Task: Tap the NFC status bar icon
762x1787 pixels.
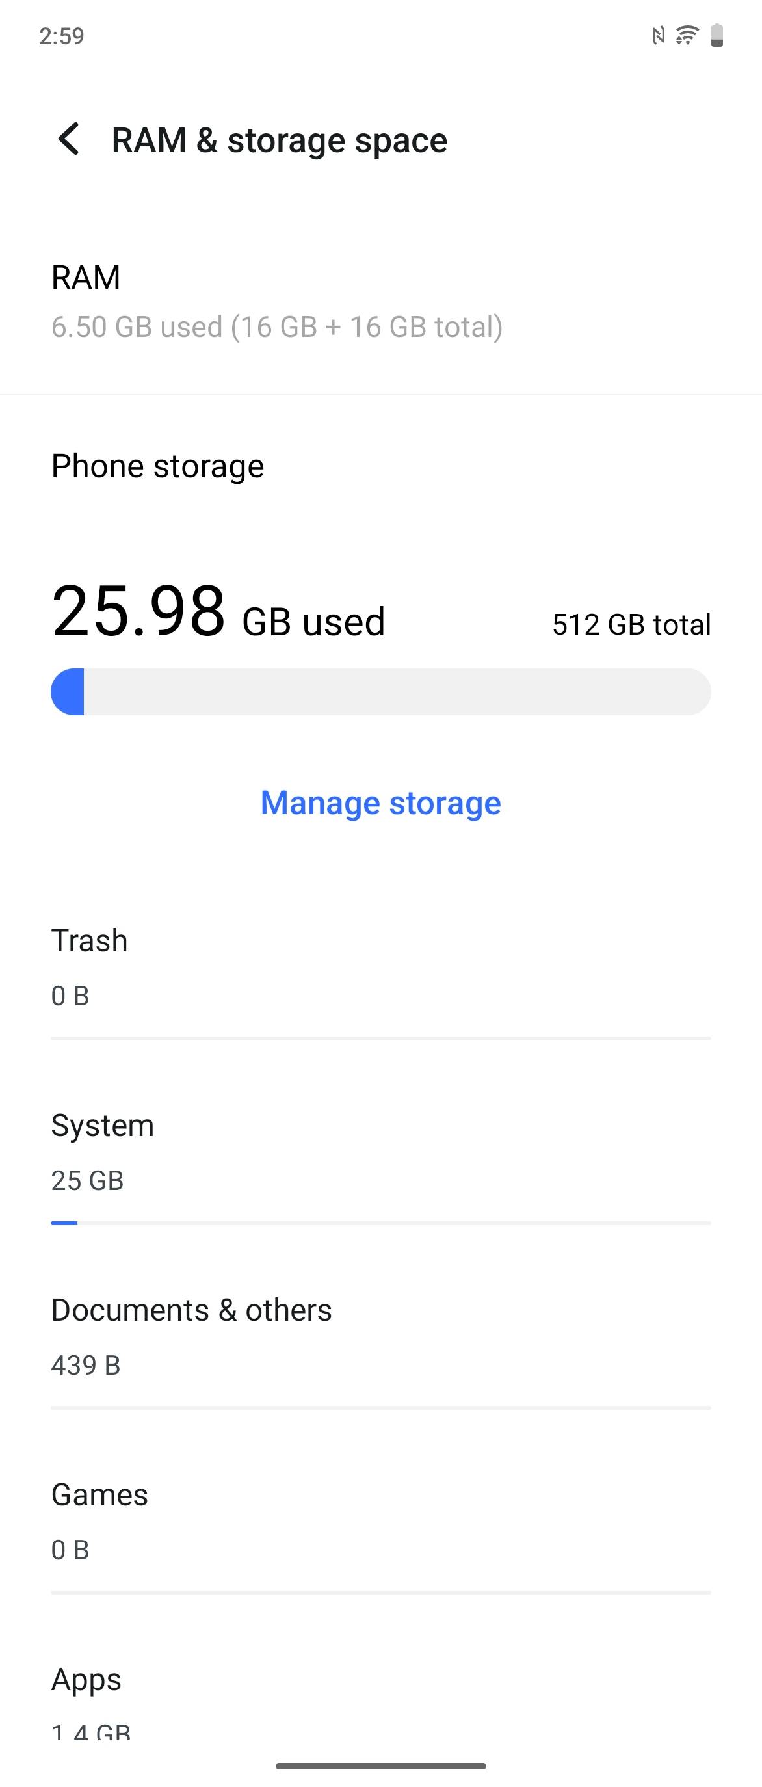Action: [658, 34]
